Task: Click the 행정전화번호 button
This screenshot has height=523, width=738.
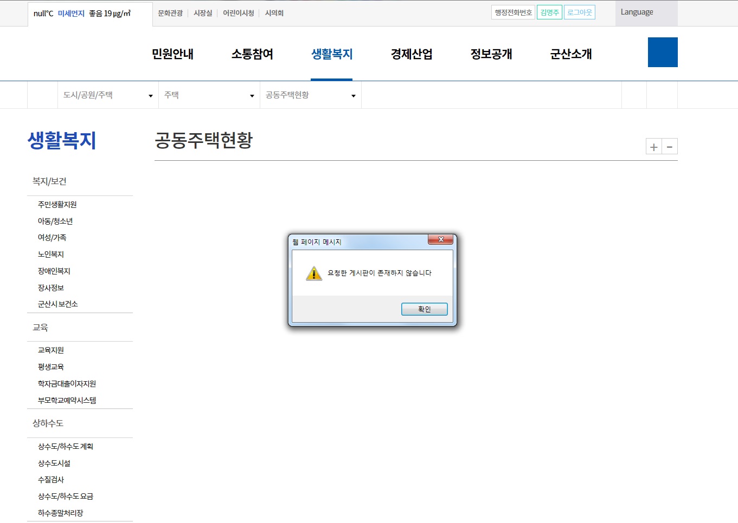Action: (513, 12)
